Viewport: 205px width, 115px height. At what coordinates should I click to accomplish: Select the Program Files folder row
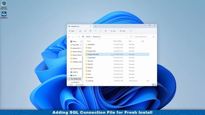click(x=117, y=51)
